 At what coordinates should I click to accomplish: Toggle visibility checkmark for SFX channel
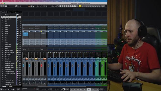[2, 21]
